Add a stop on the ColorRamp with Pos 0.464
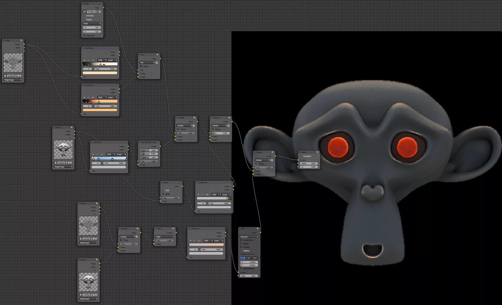This screenshot has height=305, width=502. (x=84, y=98)
